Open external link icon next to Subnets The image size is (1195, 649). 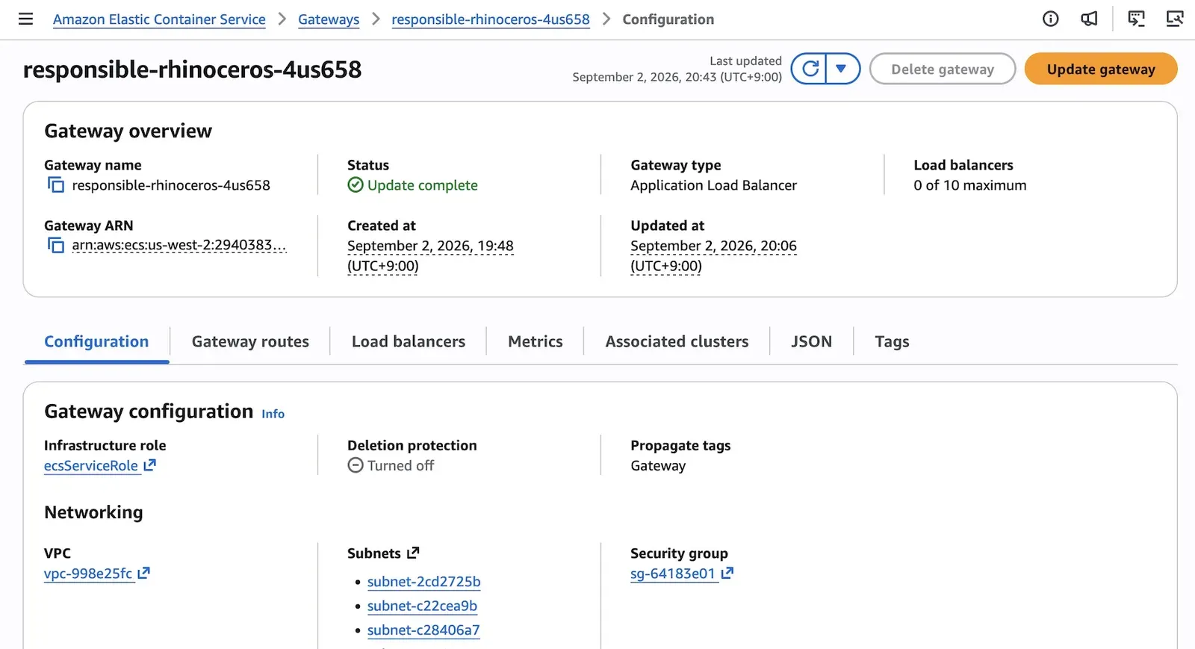[x=413, y=553]
